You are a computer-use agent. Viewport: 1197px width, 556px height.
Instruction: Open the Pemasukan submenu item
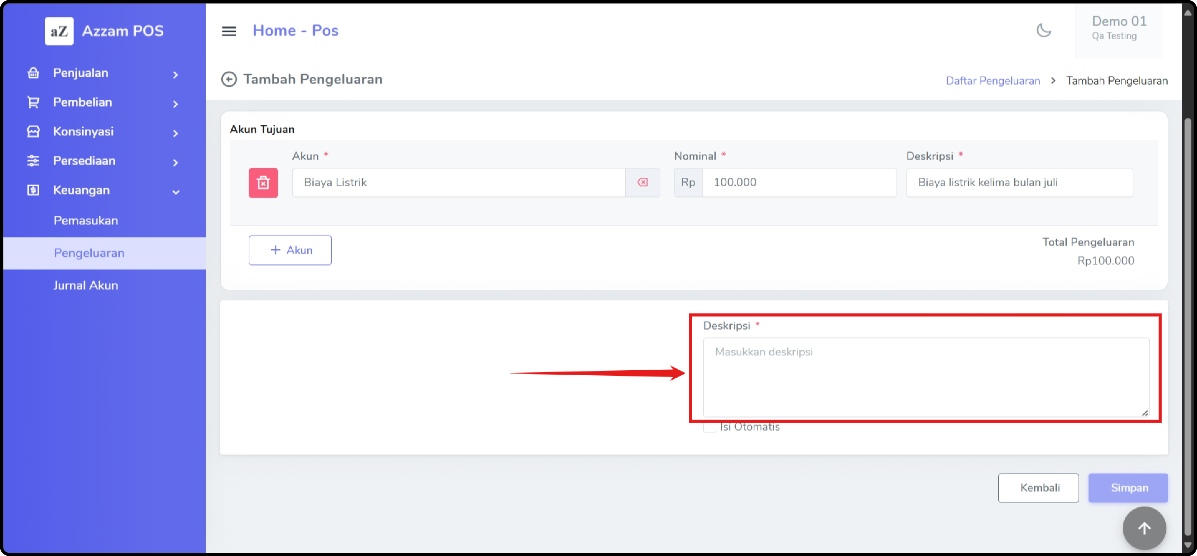click(86, 221)
